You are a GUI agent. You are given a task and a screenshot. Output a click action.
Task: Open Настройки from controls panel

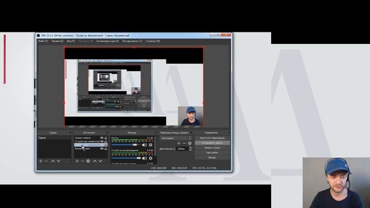pyautogui.click(x=212, y=153)
